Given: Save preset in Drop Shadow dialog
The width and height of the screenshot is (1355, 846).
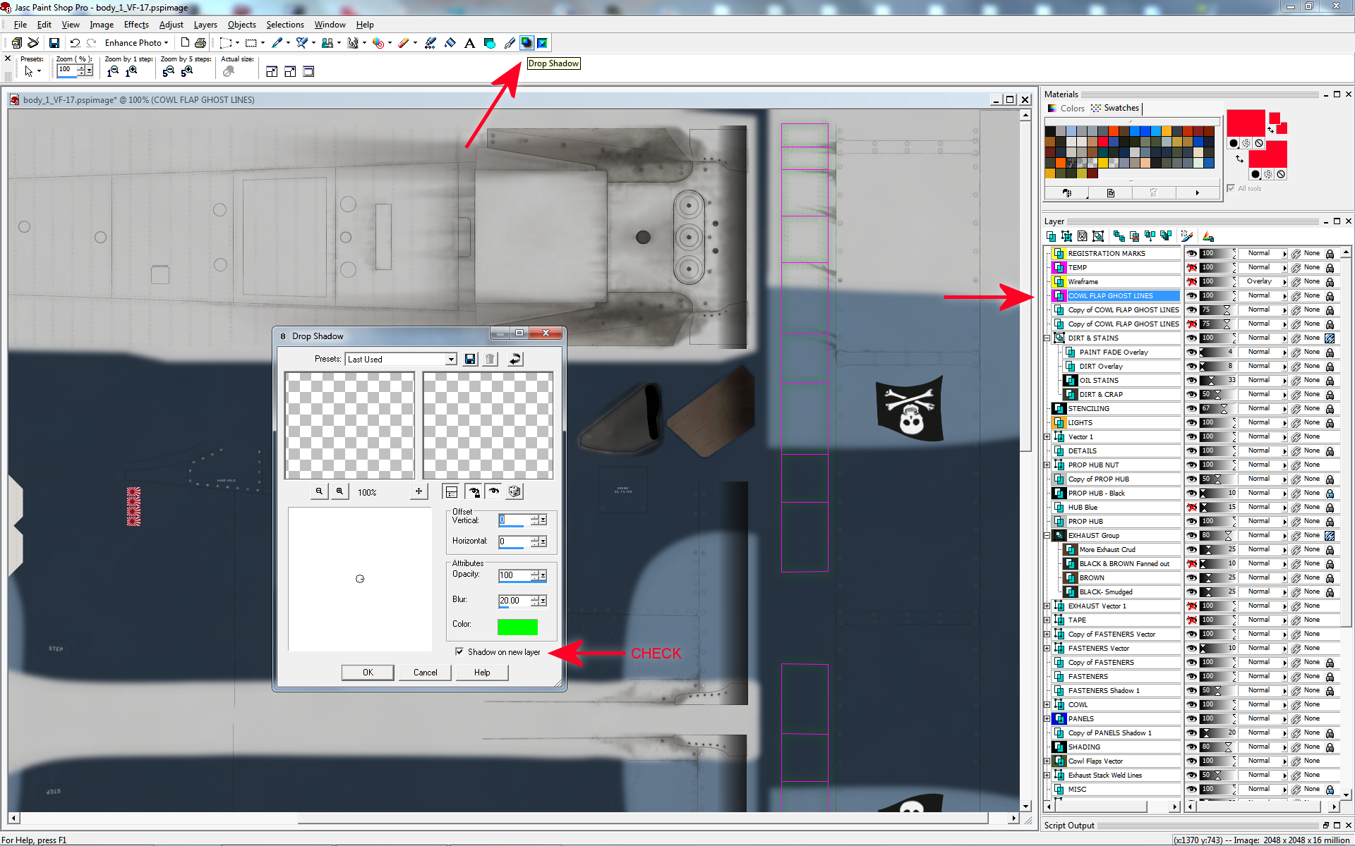Looking at the screenshot, I should click(470, 359).
